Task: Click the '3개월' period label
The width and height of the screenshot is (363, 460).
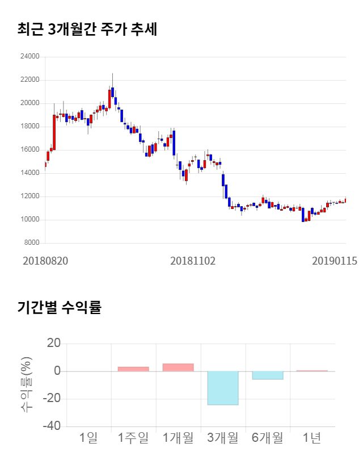Action: point(223,438)
